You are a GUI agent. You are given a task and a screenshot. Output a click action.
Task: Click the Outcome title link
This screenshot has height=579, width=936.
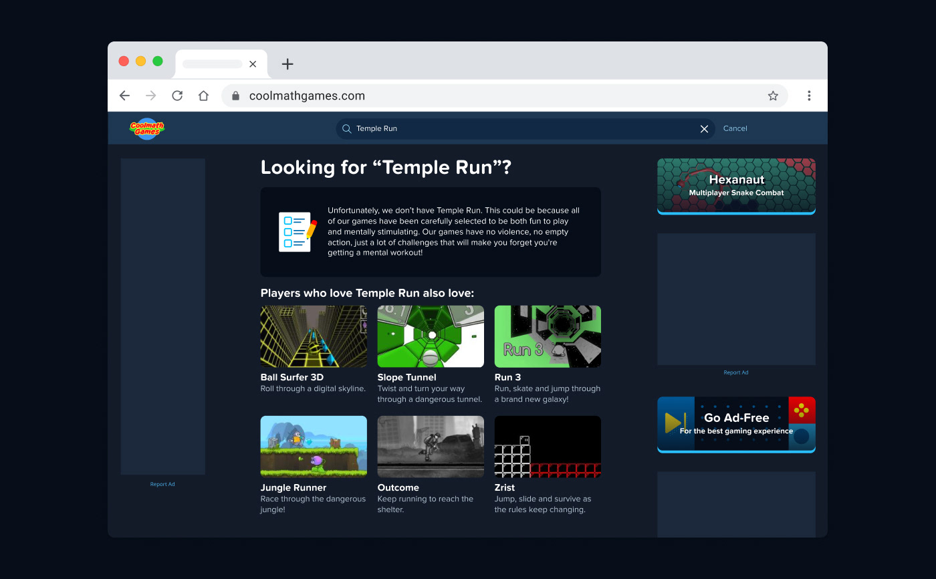(x=398, y=487)
